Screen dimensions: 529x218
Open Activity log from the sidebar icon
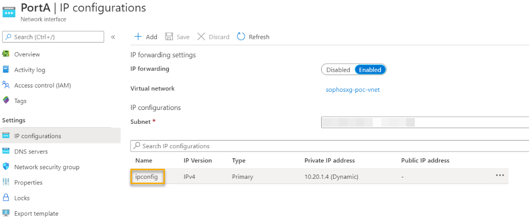point(6,70)
